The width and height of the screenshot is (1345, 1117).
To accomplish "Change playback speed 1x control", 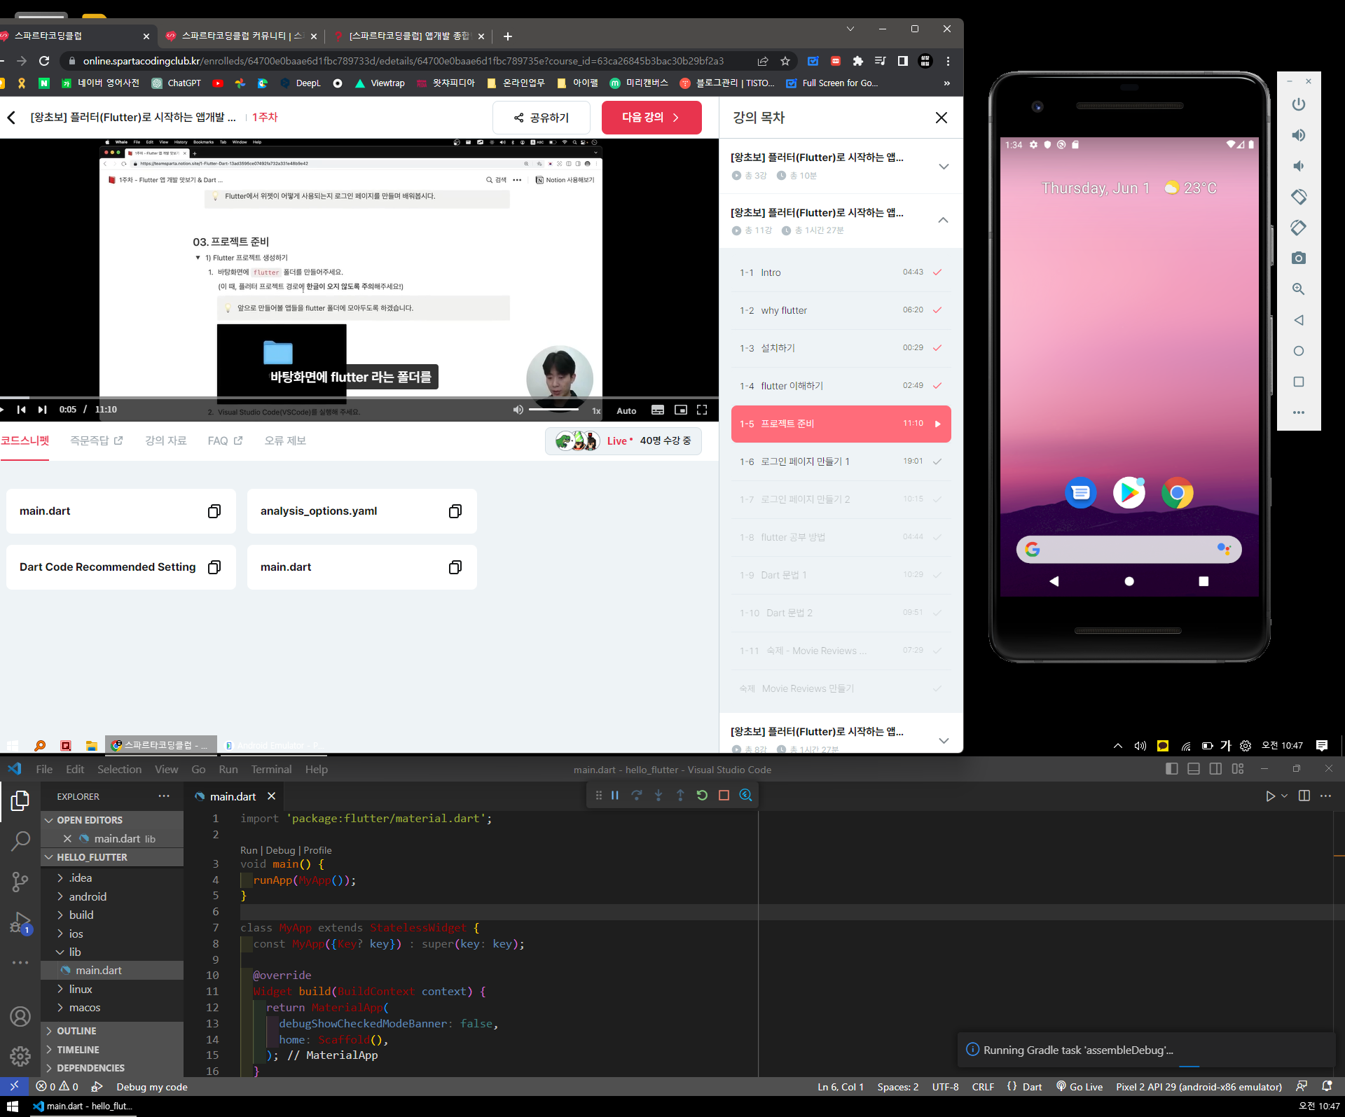I will [x=596, y=410].
